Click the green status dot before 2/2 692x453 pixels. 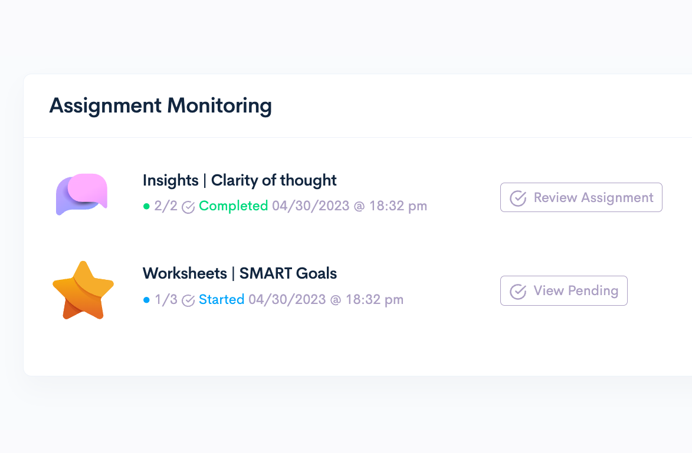coord(146,207)
